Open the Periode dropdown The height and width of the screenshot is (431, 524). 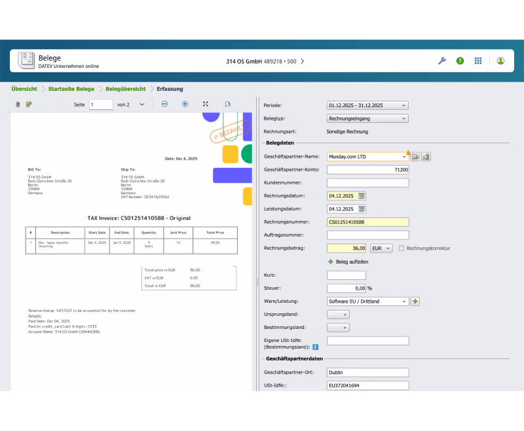367,105
